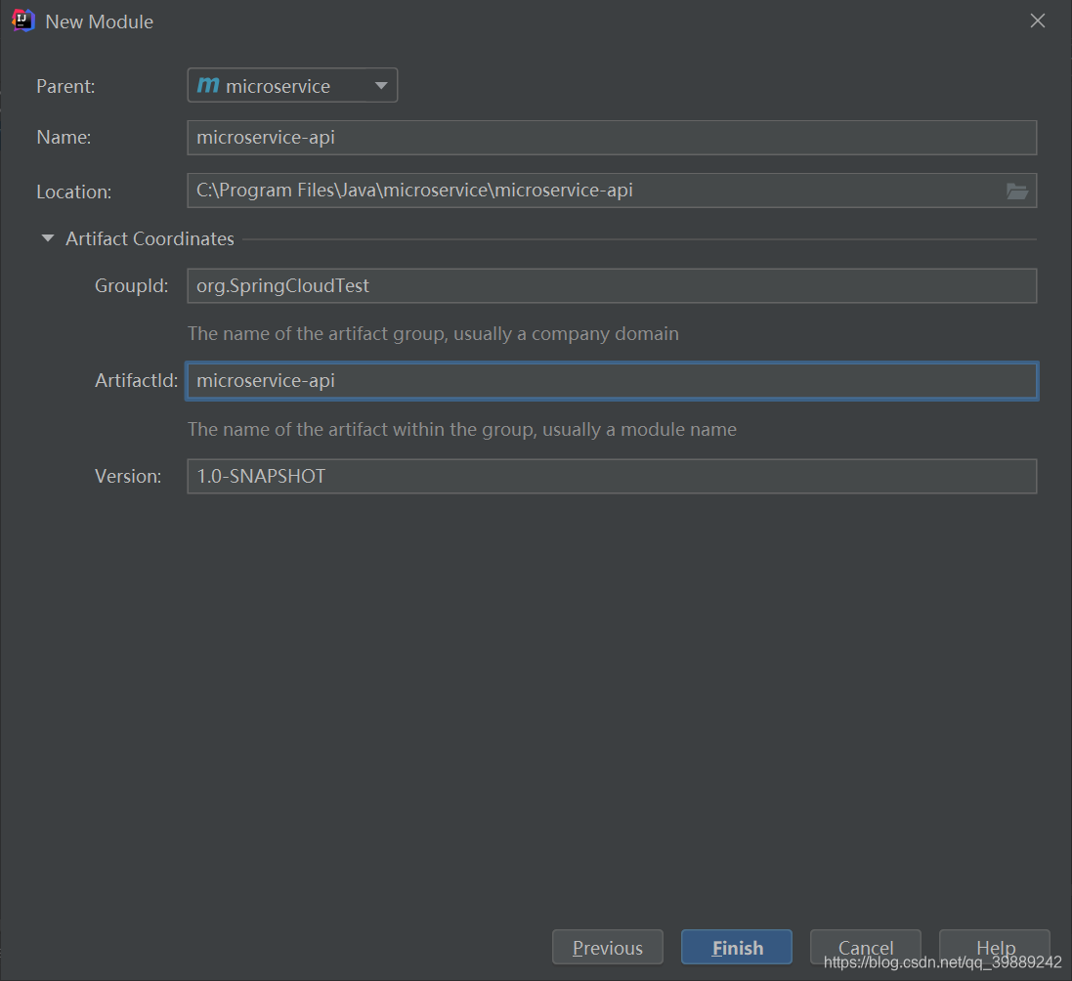This screenshot has height=981, width=1072.
Task: Open the Parent module dropdown
Action: [292, 85]
